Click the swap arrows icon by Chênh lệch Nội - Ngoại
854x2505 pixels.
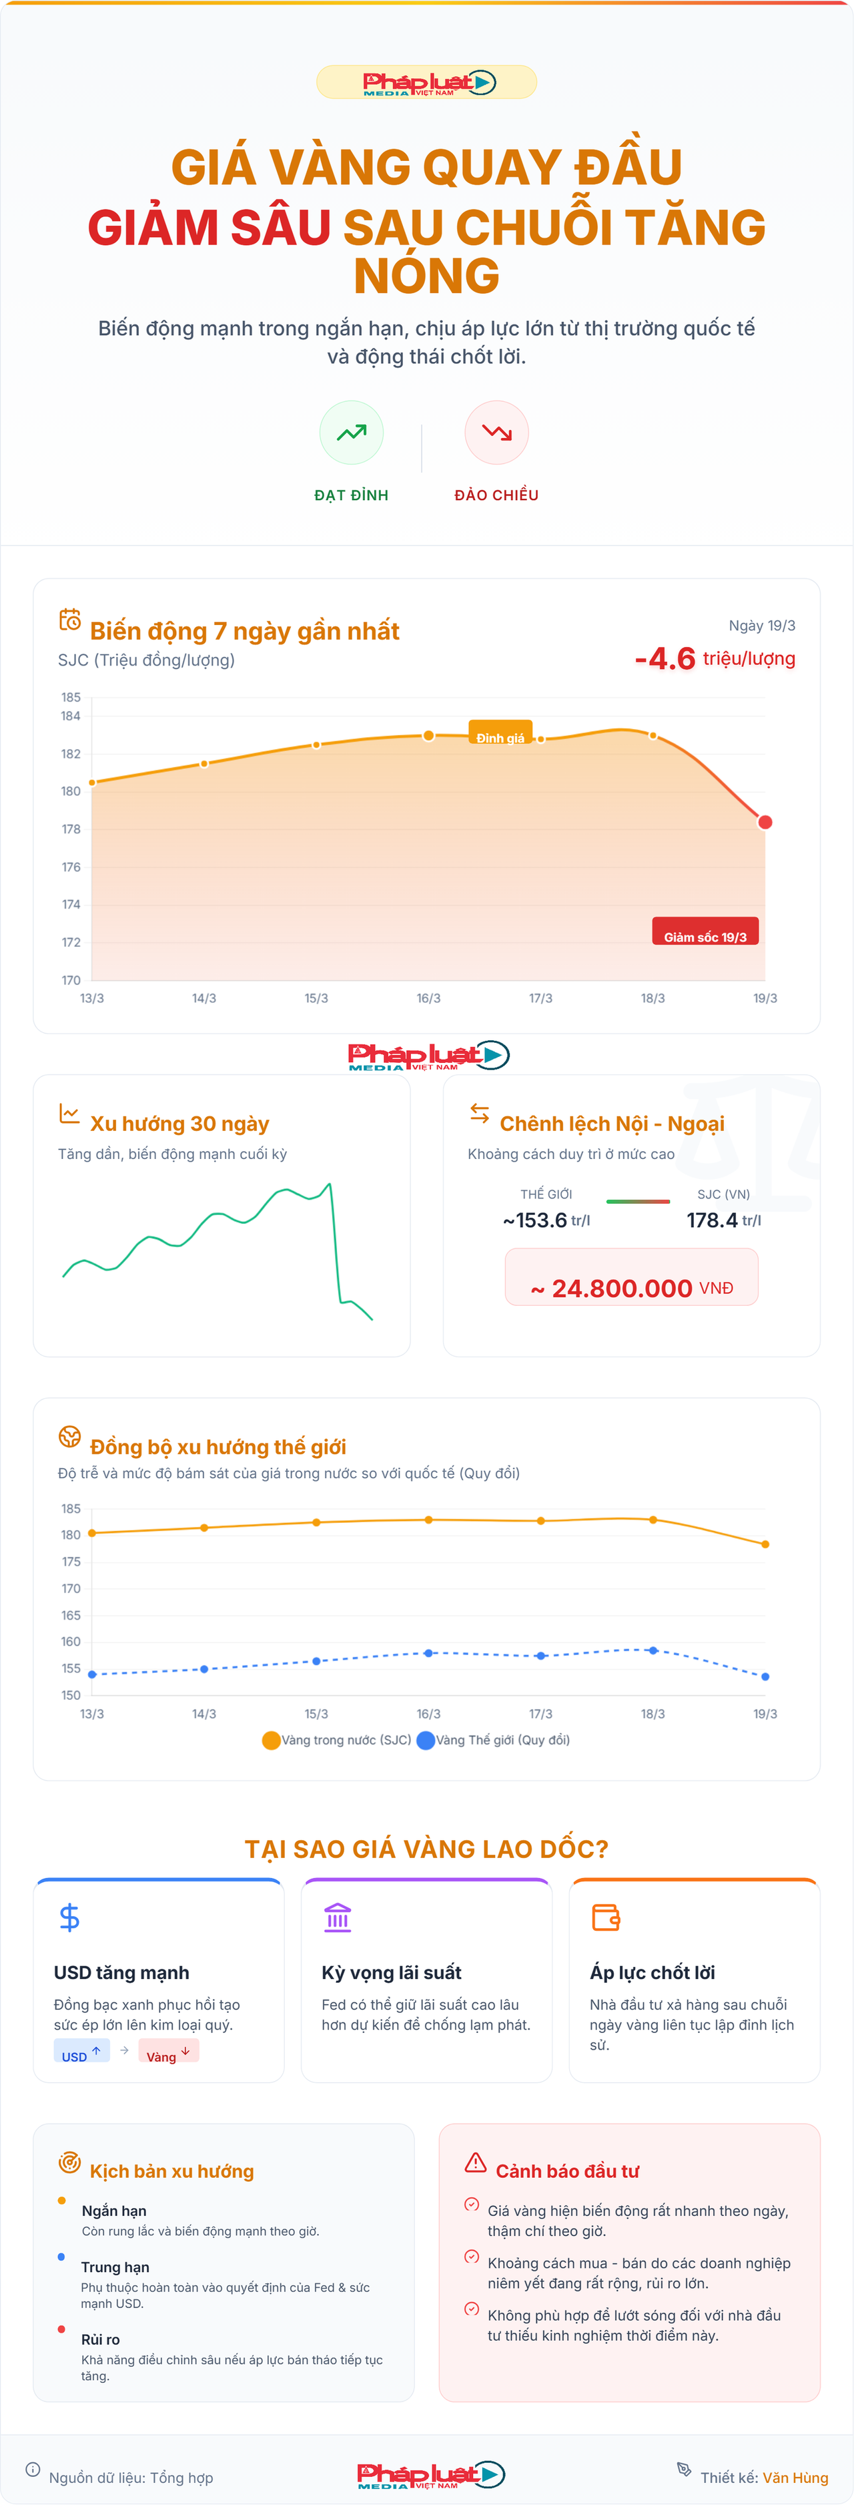tap(479, 1114)
